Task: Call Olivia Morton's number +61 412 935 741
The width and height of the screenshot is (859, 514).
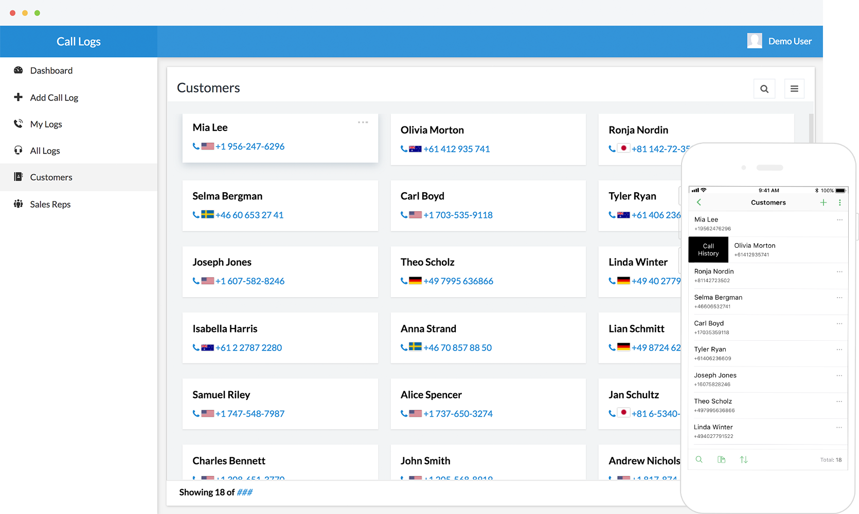Action: tap(456, 149)
